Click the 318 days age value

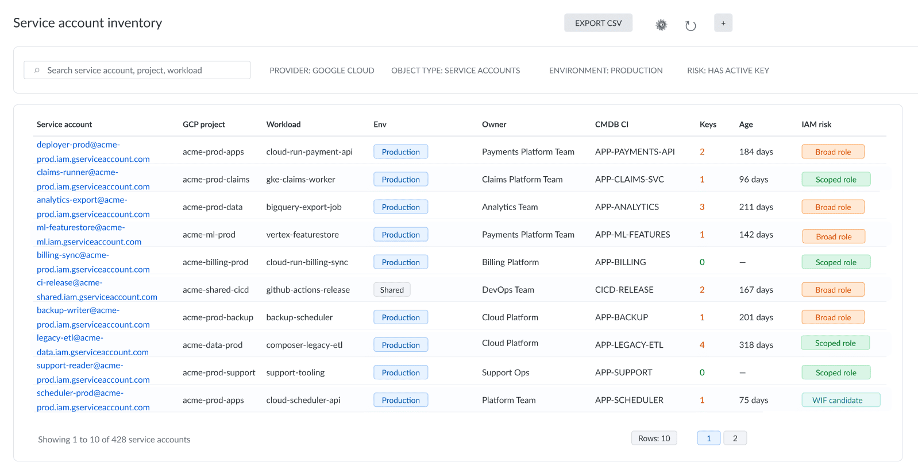(756, 345)
